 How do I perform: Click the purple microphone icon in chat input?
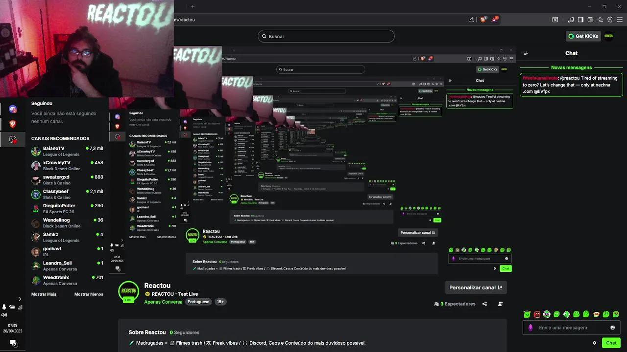531,328
